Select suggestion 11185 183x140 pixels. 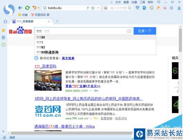point(95,37)
